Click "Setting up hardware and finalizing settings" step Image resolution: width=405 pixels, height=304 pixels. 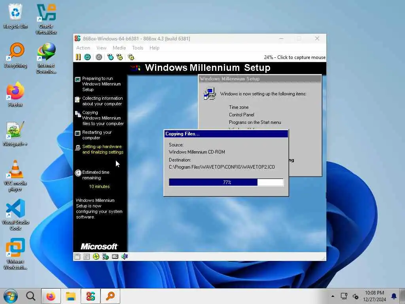pyautogui.click(x=103, y=149)
